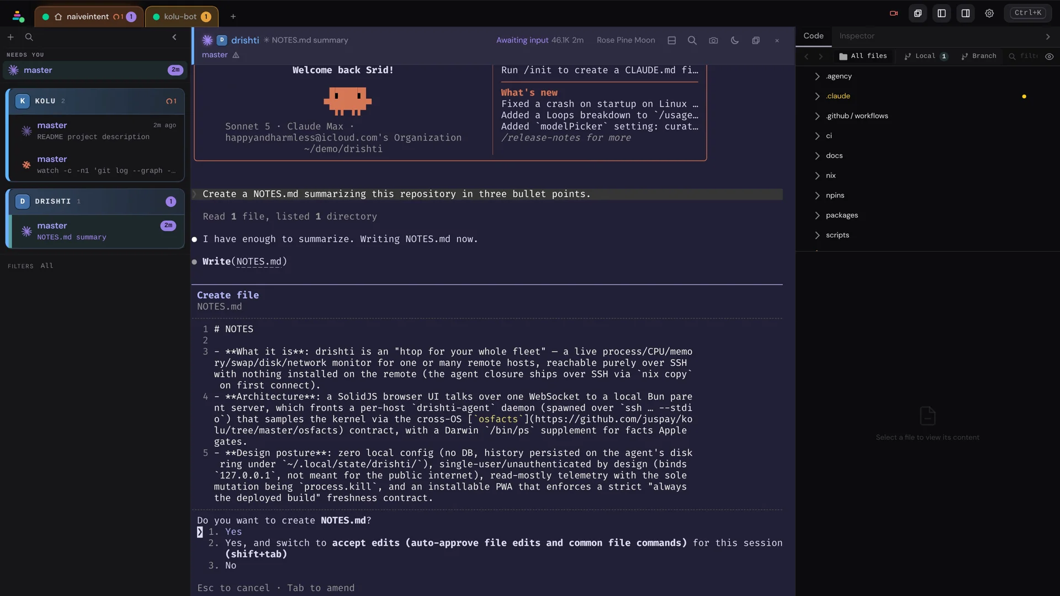Click the Write(NOTES.md) tool call line
Image resolution: width=1060 pixels, height=596 pixels.
(245, 262)
